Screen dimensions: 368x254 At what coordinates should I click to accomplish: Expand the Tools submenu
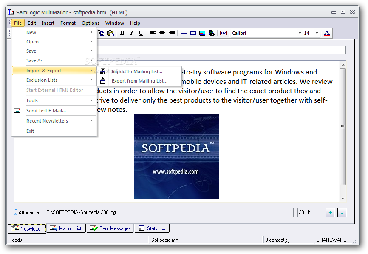54,100
